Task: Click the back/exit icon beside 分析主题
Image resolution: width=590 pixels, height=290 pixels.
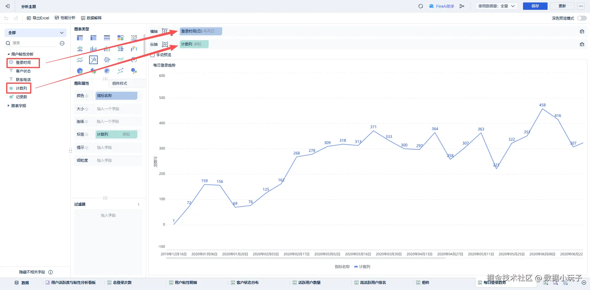Action: [x=7, y=6]
